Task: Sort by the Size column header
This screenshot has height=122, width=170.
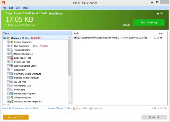Action: [x=157, y=33]
